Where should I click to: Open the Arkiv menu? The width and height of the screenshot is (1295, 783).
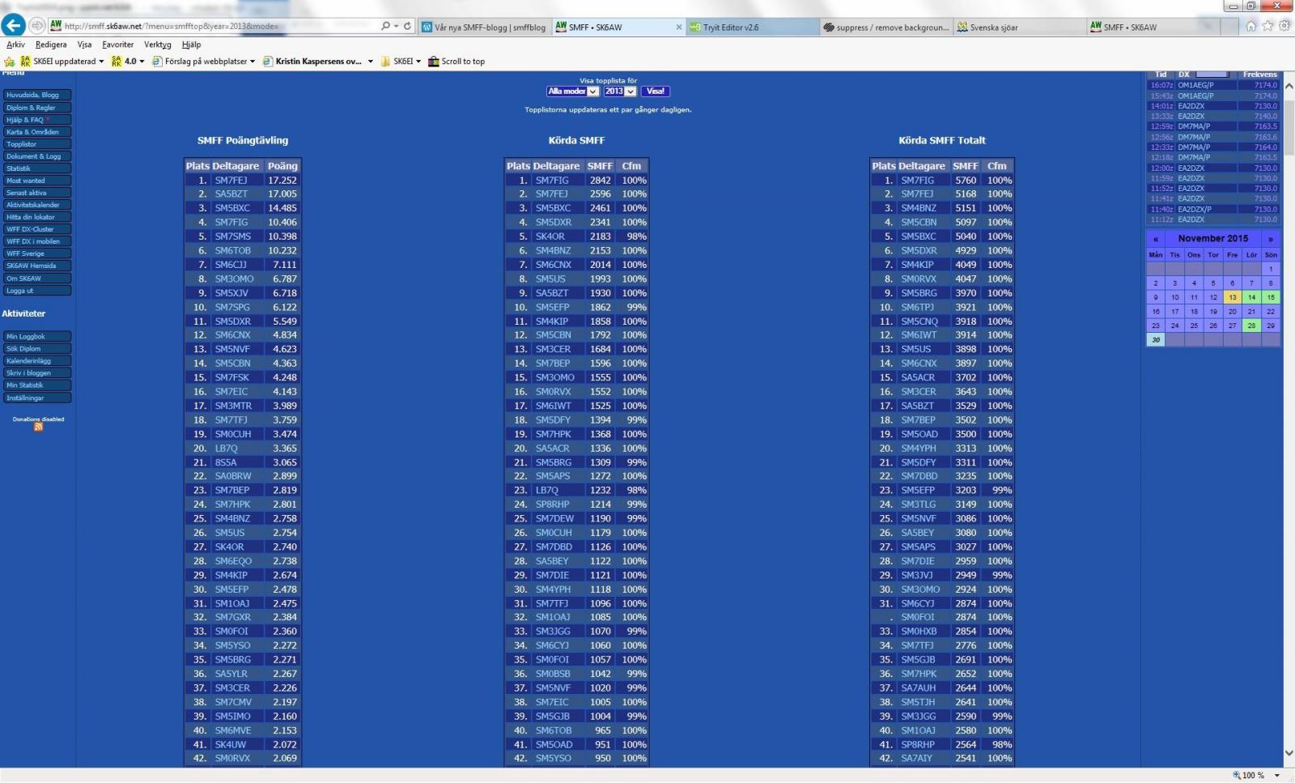(15, 45)
